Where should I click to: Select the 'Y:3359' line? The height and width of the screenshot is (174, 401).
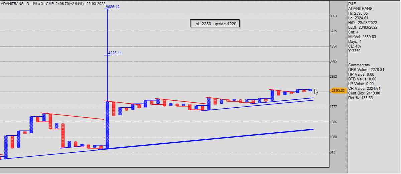[x=355, y=51]
